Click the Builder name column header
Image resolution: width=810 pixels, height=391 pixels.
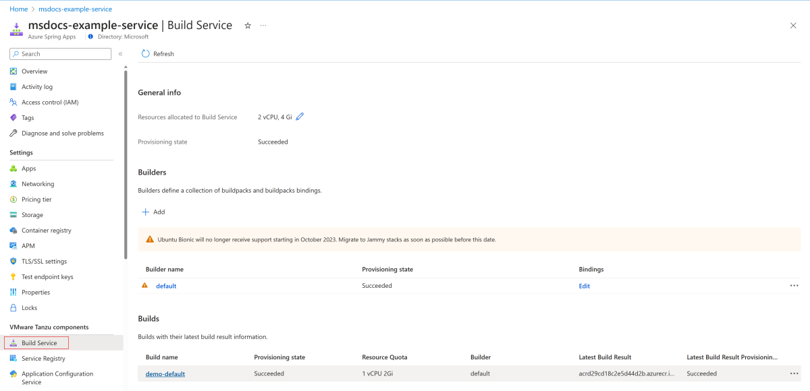165,269
